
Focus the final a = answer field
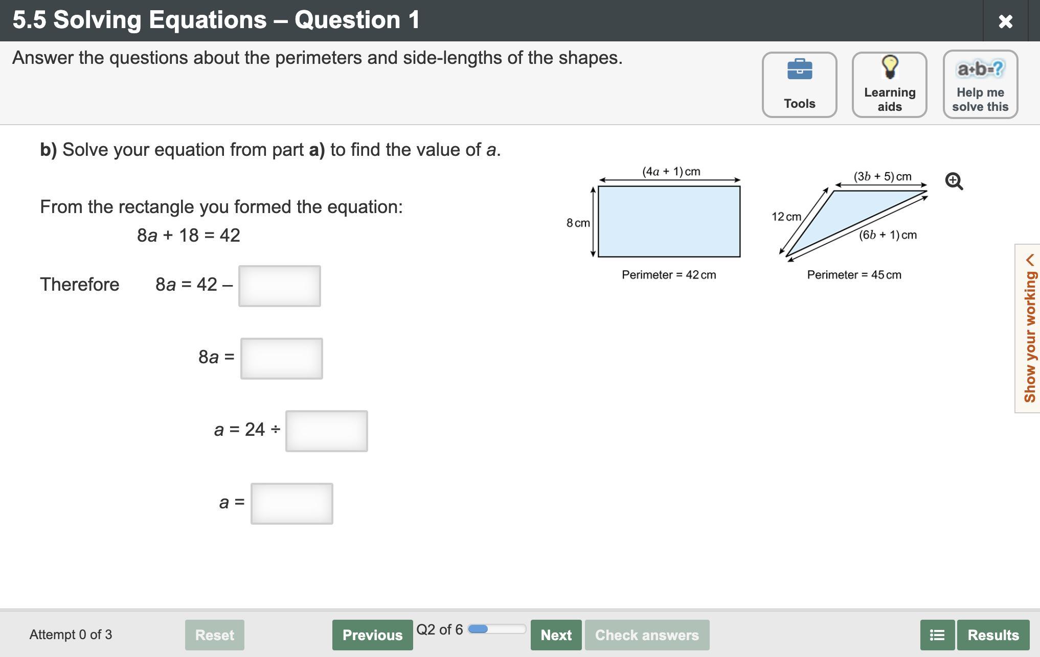pos(292,504)
